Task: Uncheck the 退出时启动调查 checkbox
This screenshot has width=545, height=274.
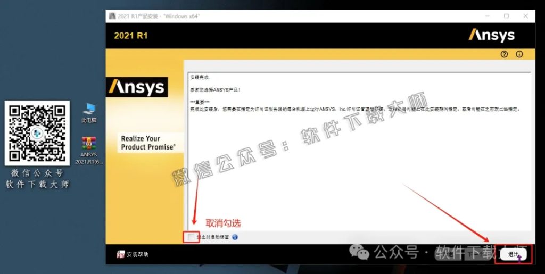Action: pos(191,237)
